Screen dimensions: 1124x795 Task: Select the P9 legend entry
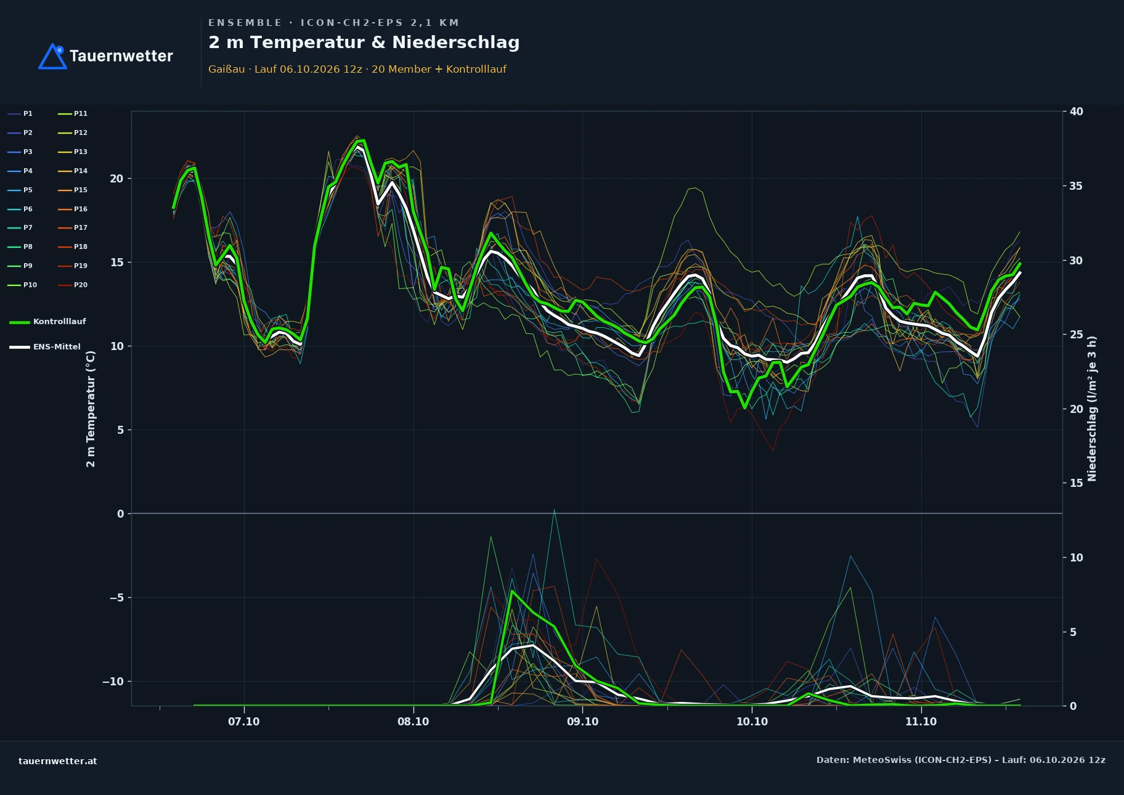pyautogui.click(x=20, y=266)
